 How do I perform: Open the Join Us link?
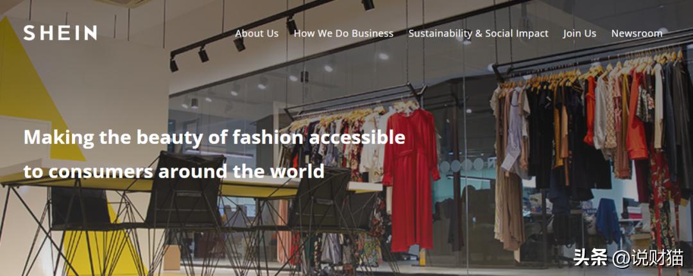(579, 33)
